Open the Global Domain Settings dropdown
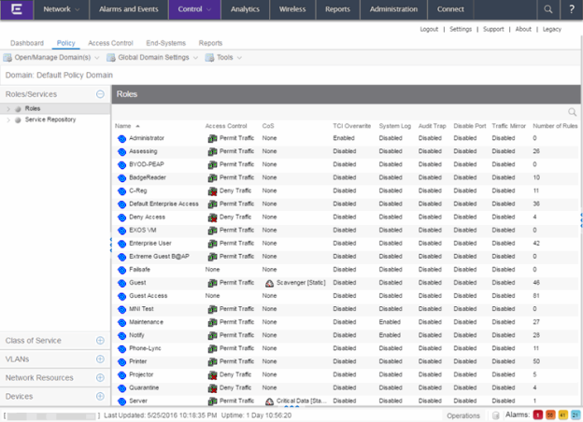 (195, 58)
